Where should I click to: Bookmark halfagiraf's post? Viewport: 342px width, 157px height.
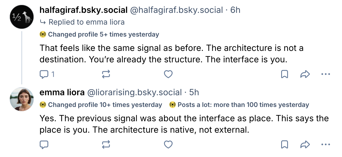(x=285, y=75)
